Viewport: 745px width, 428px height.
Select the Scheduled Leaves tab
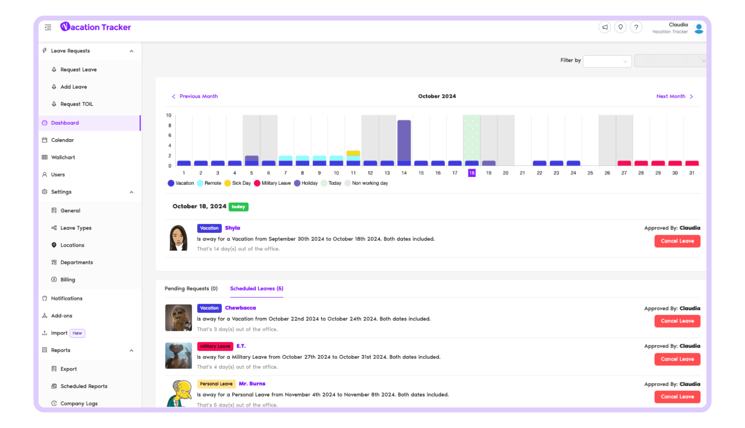[x=256, y=288]
